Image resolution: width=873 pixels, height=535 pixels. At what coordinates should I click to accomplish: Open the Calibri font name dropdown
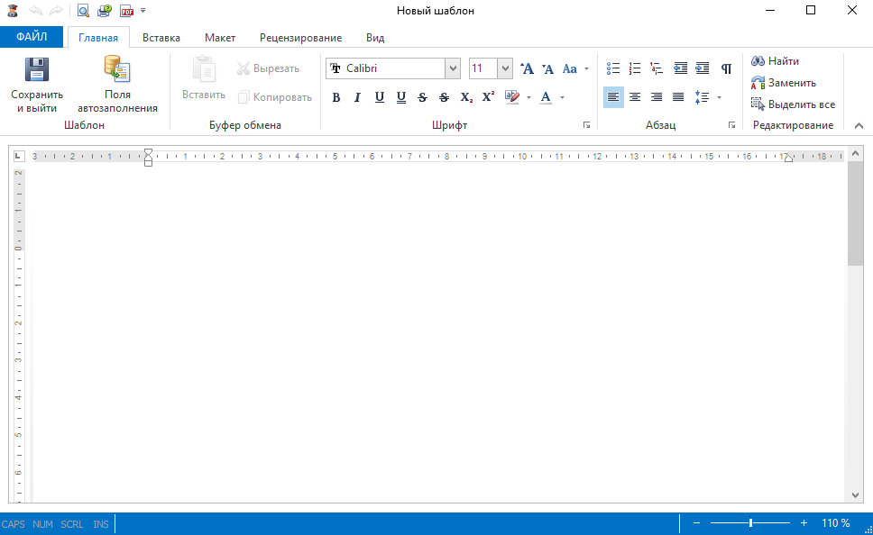click(453, 68)
